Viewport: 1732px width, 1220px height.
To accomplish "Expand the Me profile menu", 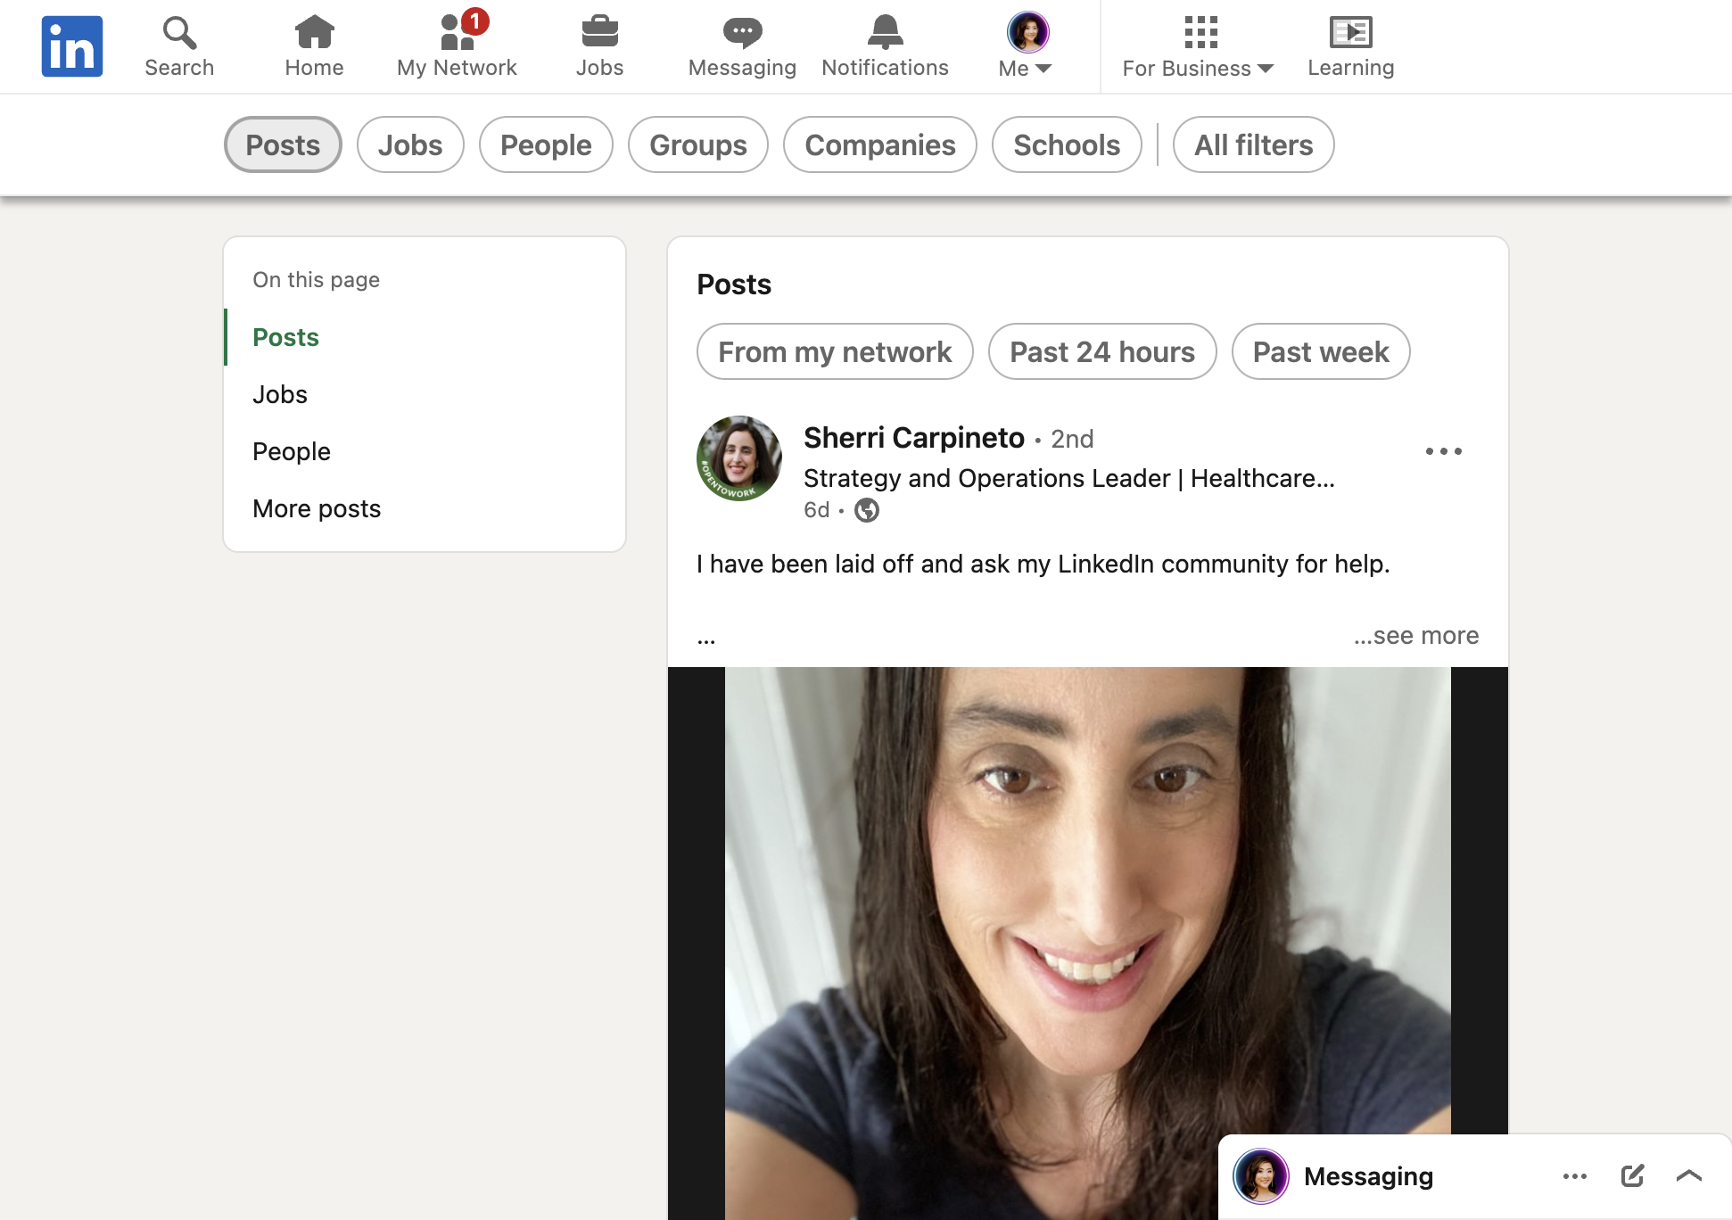I will tap(1027, 46).
